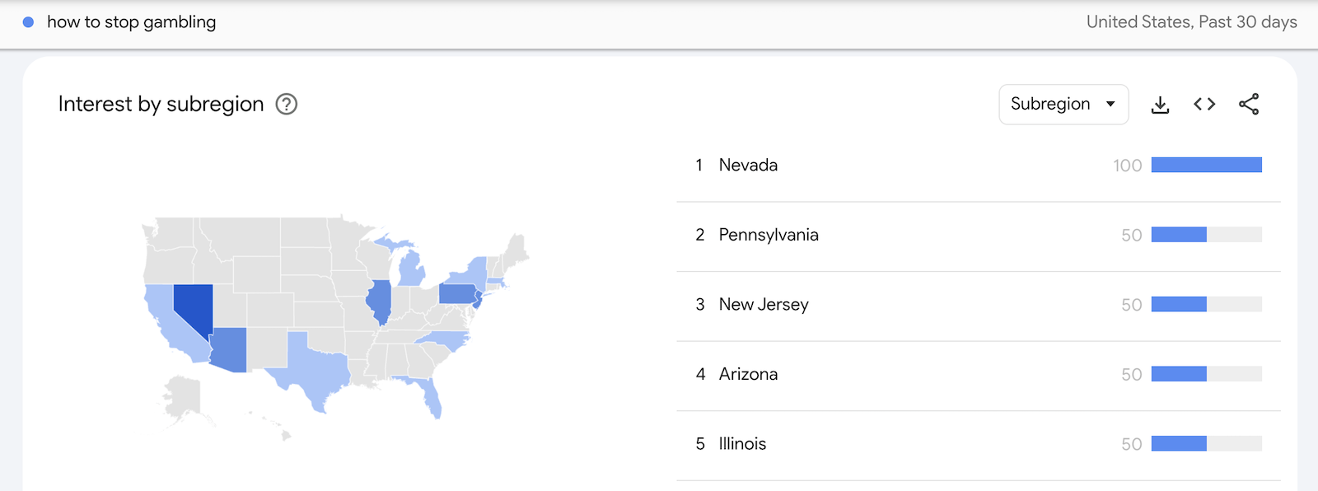The image size is (1318, 491).
Task: Select Nevada in the ranking list
Action: point(748,166)
